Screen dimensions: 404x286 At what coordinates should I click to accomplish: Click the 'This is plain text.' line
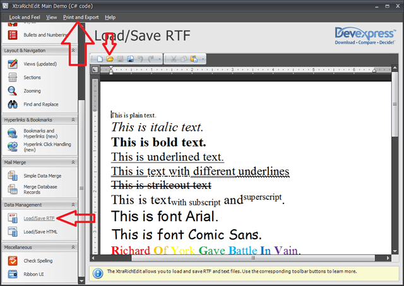coord(133,115)
